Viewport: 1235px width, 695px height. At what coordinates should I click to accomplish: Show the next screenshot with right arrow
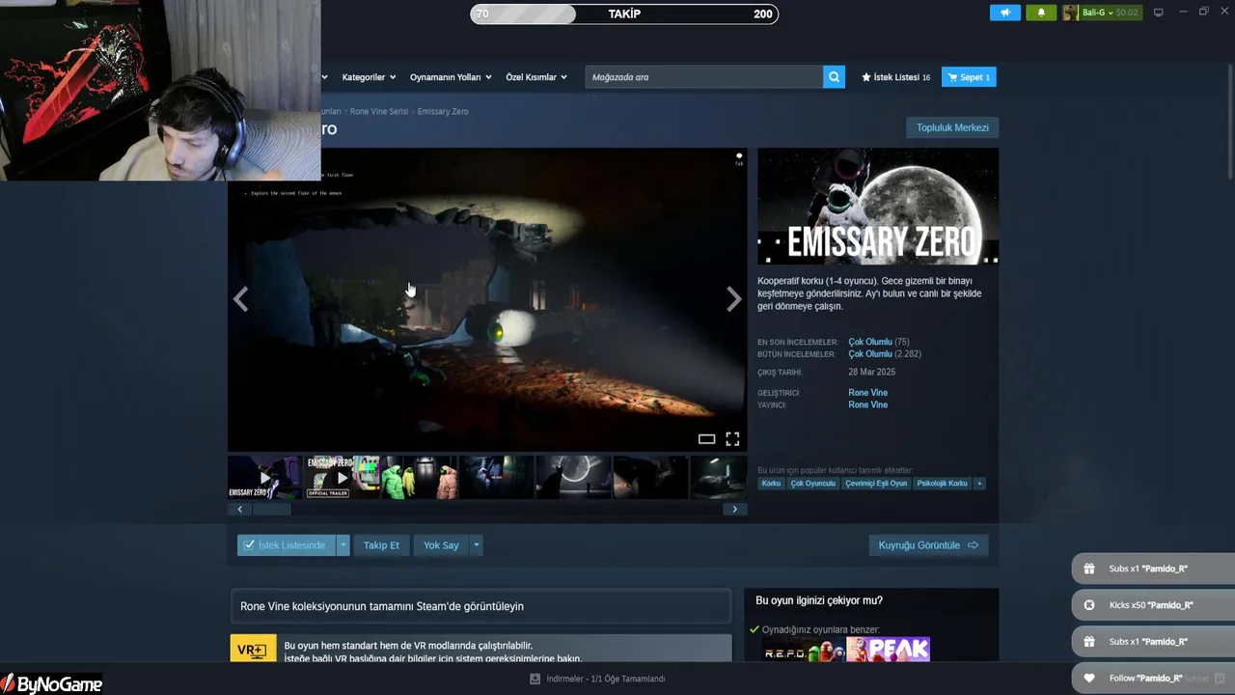[x=734, y=299]
